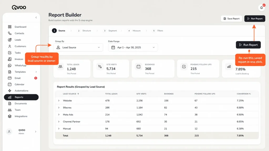This screenshot has width=269, height=151.
Task: Expand the 99acres row
Action: pyautogui.click(x=59, y=108)
